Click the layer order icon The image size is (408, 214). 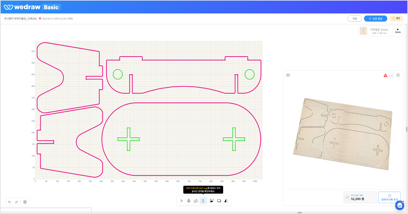coord(219,201)
